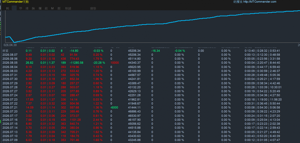This screenshot has width=300, height=143.
Task: Select the 2026.07.28 date row
Action: point(150,87)
